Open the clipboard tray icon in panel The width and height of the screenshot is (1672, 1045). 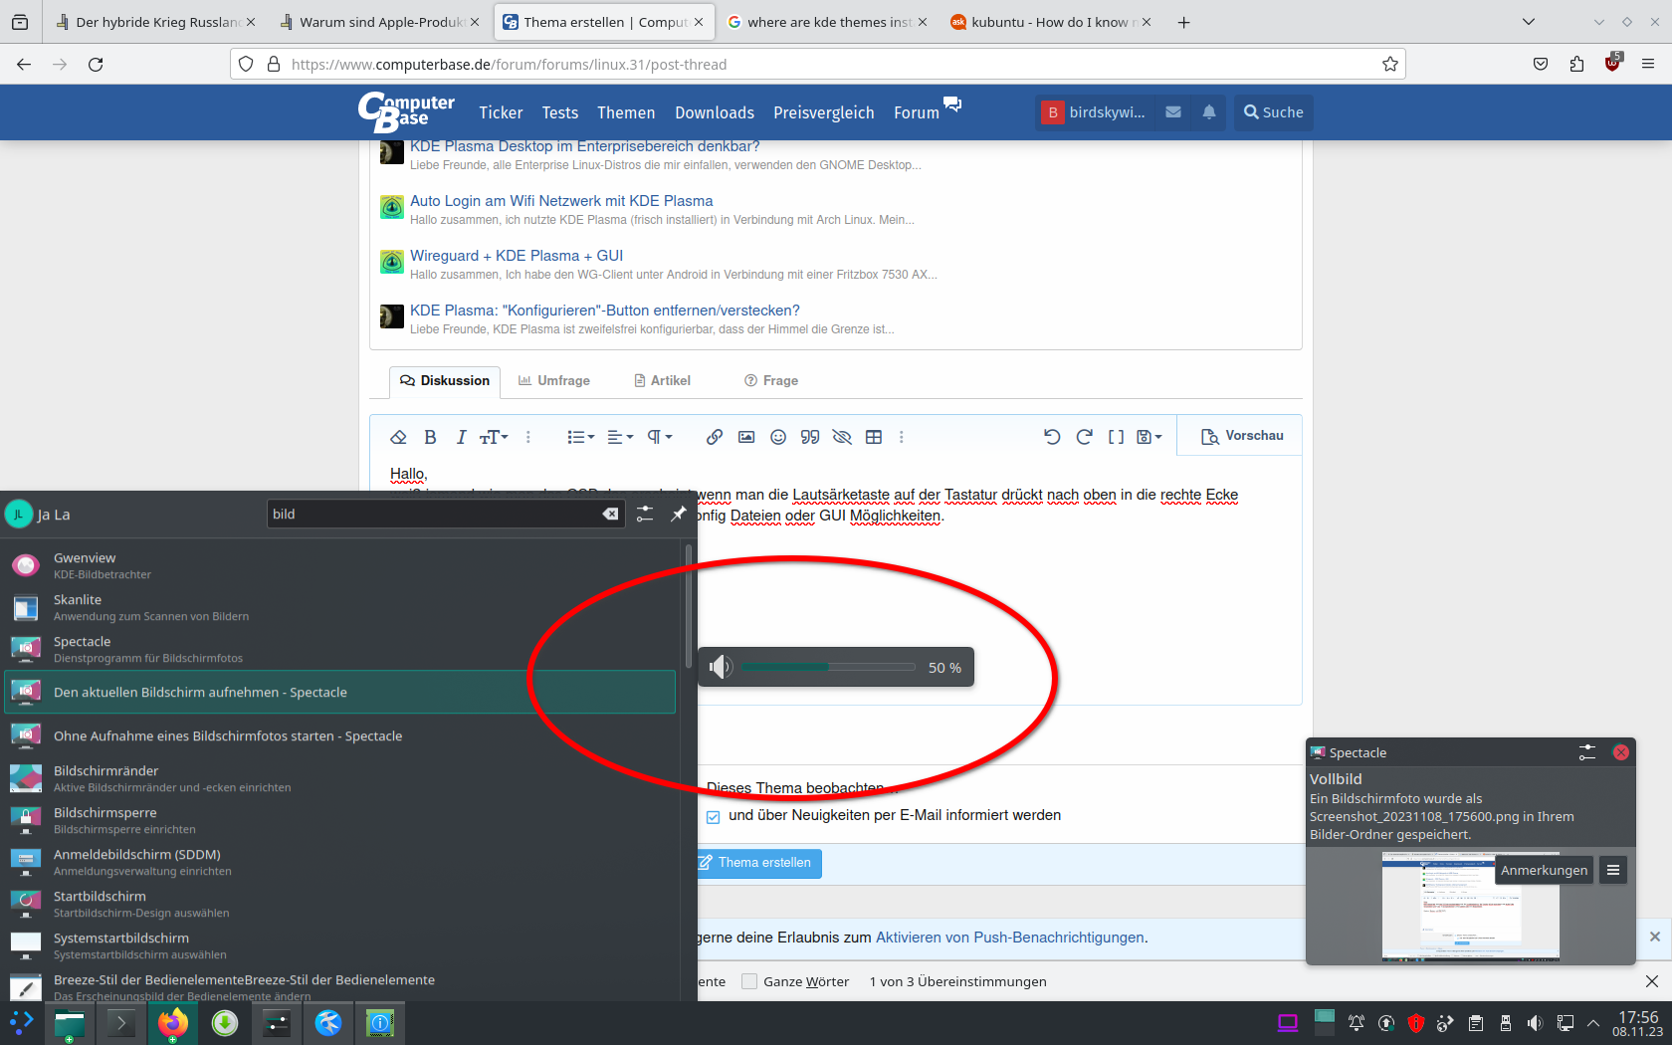click(1476, 1023)
